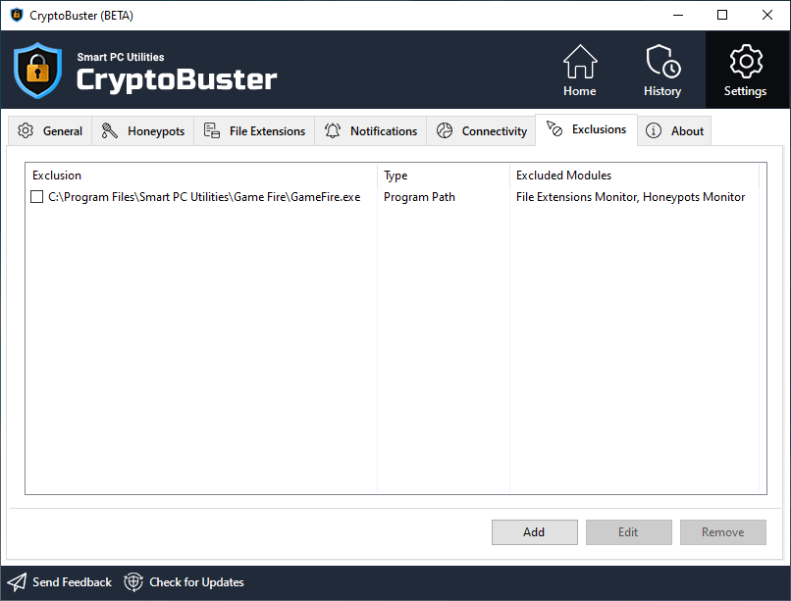Switch to the Honeypots tab
Image resolution: width=791 pixels, height=601 pixels.
coord(143,131)
